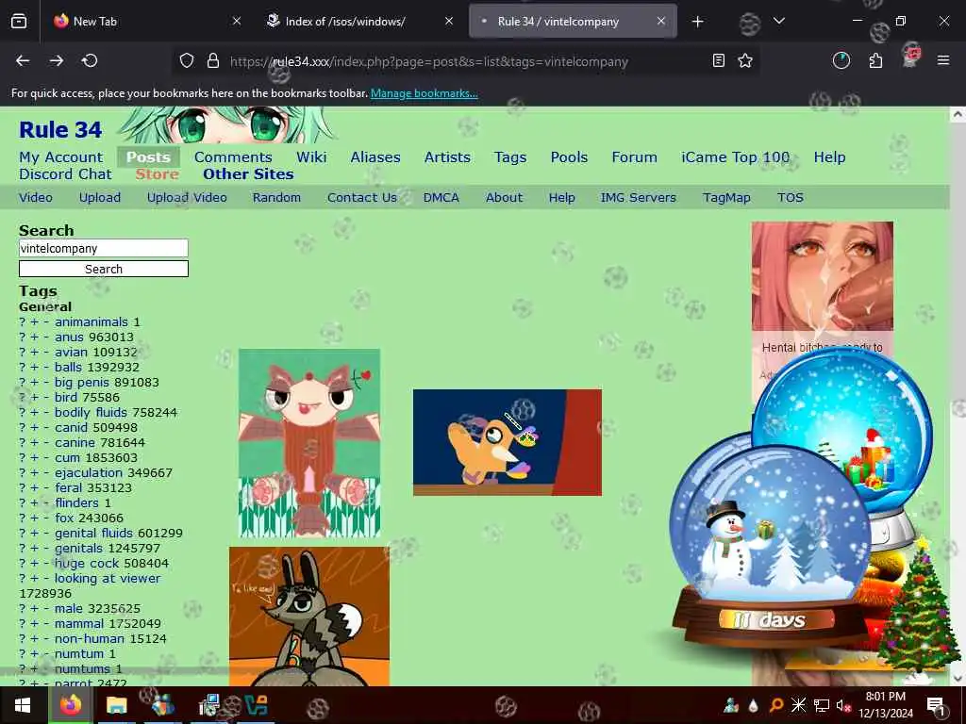Screen dimensions: 966x724
Task: Open the Posts navigation tab
Action: point(148,157)
